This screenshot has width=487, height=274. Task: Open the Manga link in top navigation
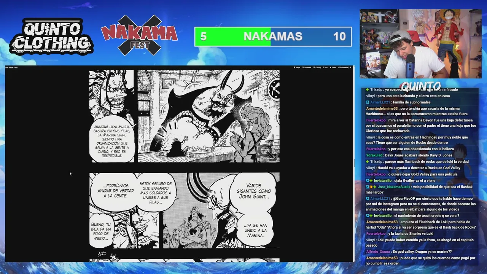[x=297, y=67]
